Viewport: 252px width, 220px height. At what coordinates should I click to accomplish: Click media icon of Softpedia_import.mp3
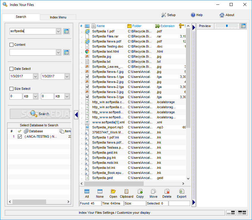(87, 127)
